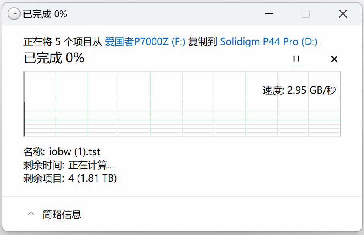The width and height of the screenshot is (364, 235).
Task: Click the 复制到 text between drive links
Action: tap(203, 41)
